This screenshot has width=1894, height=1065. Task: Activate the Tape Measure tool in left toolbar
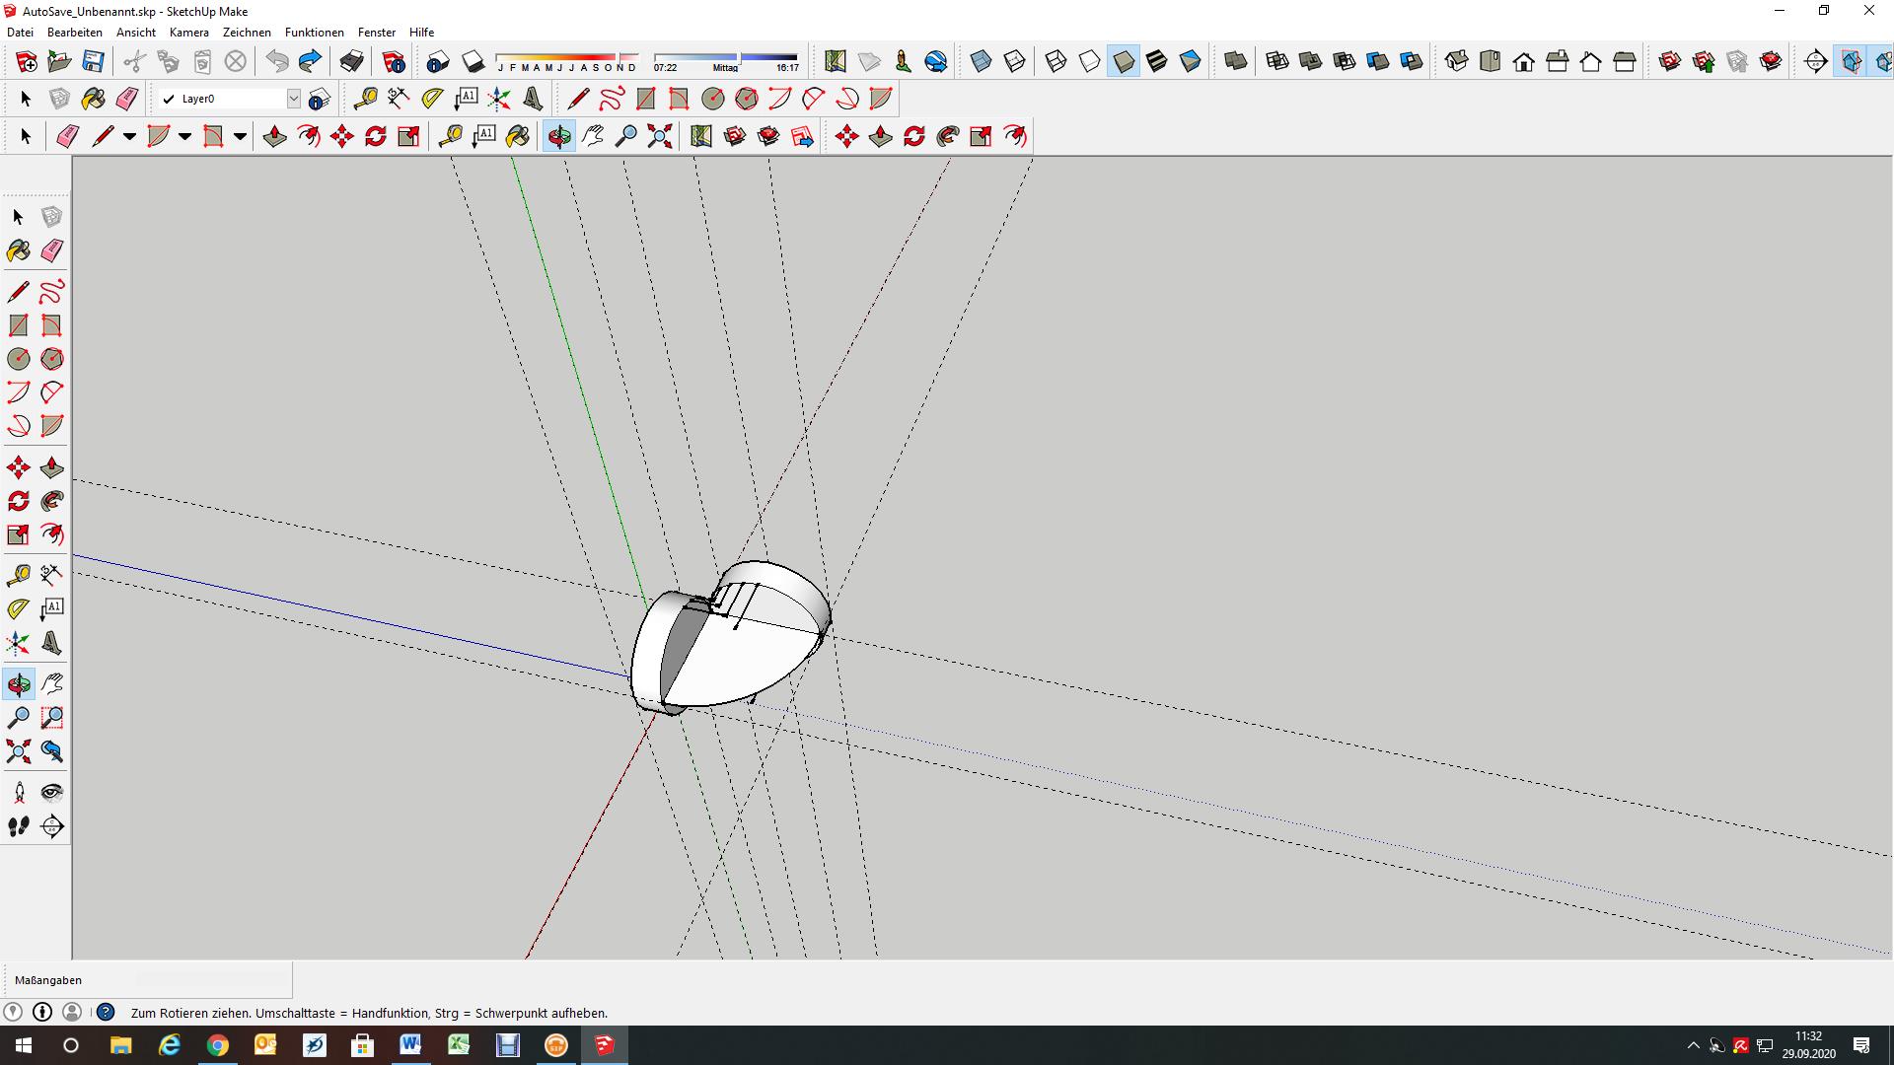[x=18, y=575]
